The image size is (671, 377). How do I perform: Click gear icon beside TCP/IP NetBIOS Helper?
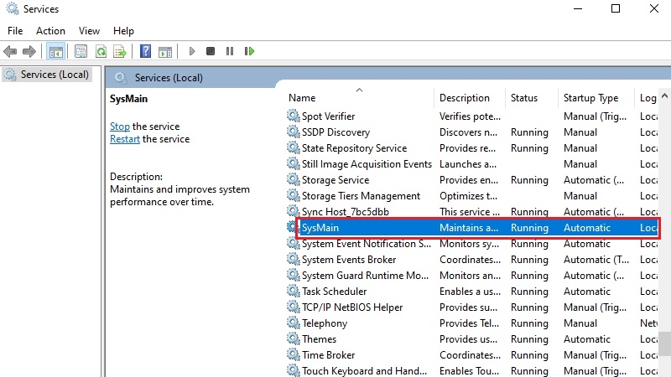coord(293,307)
